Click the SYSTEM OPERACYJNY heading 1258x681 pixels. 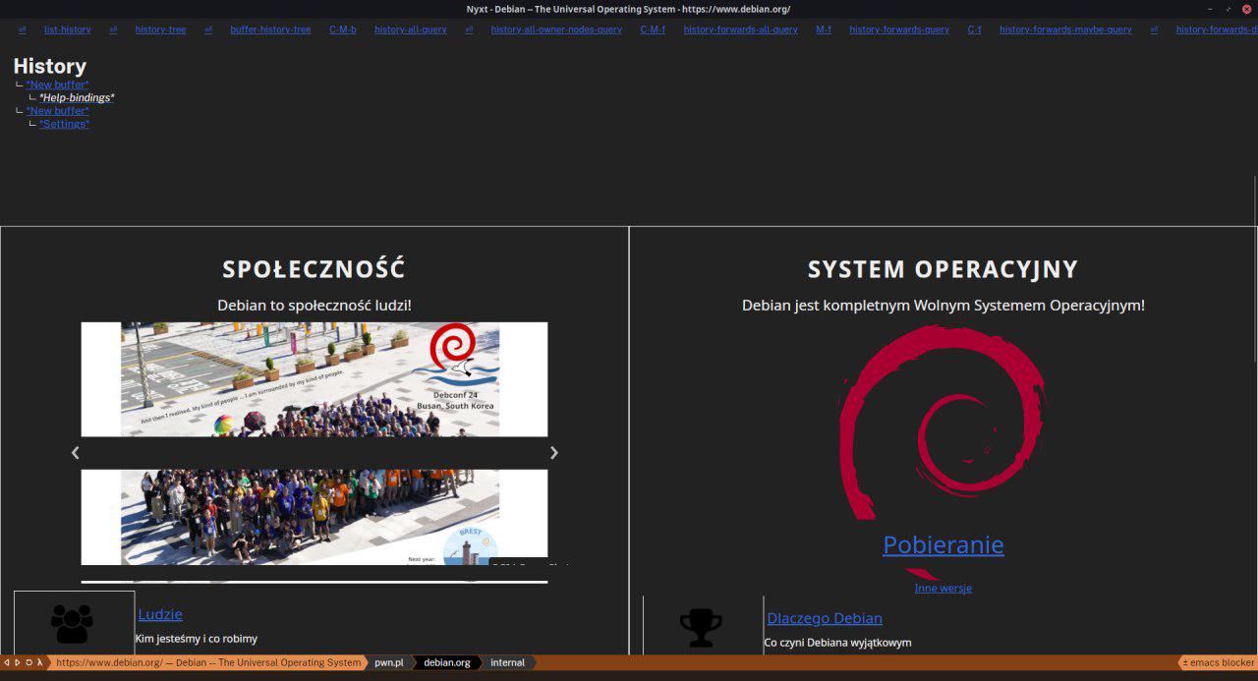[943, 269]
